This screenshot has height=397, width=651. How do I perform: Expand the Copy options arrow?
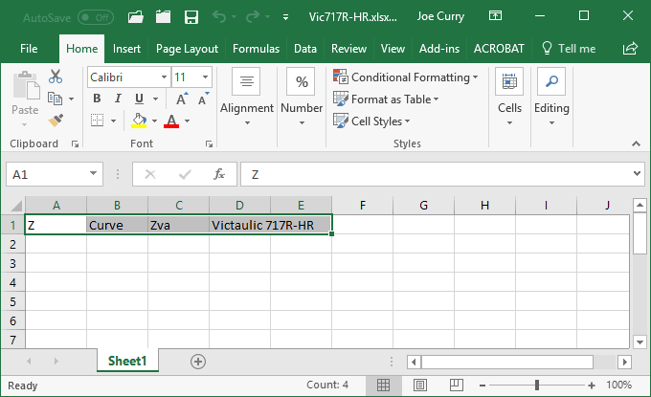click(72, 99)
